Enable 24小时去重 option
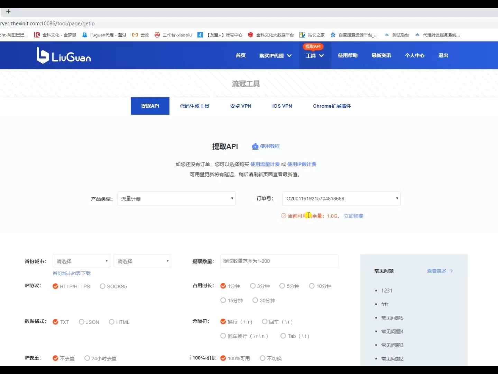Viewport: 498px width, 374px height. (100, 358)
